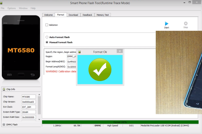This screenshot has height=134, width=202.
Task: Open the File menu
Action: [3, 8]
